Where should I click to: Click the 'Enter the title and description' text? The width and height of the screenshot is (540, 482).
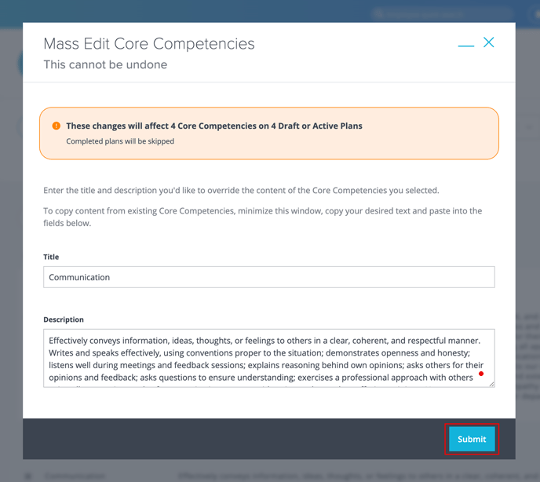241,190
